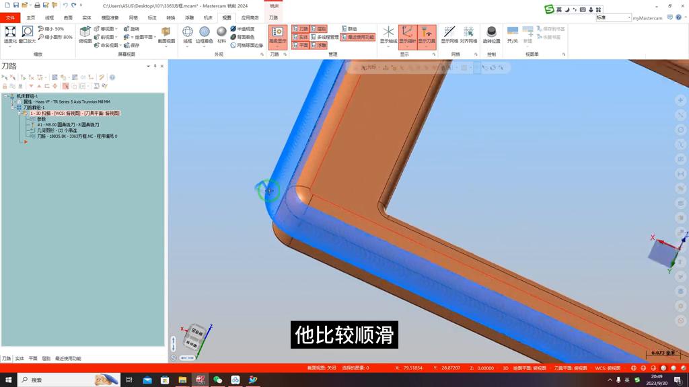Click the 显示轴线 show-axes icon

click(388, 32)
